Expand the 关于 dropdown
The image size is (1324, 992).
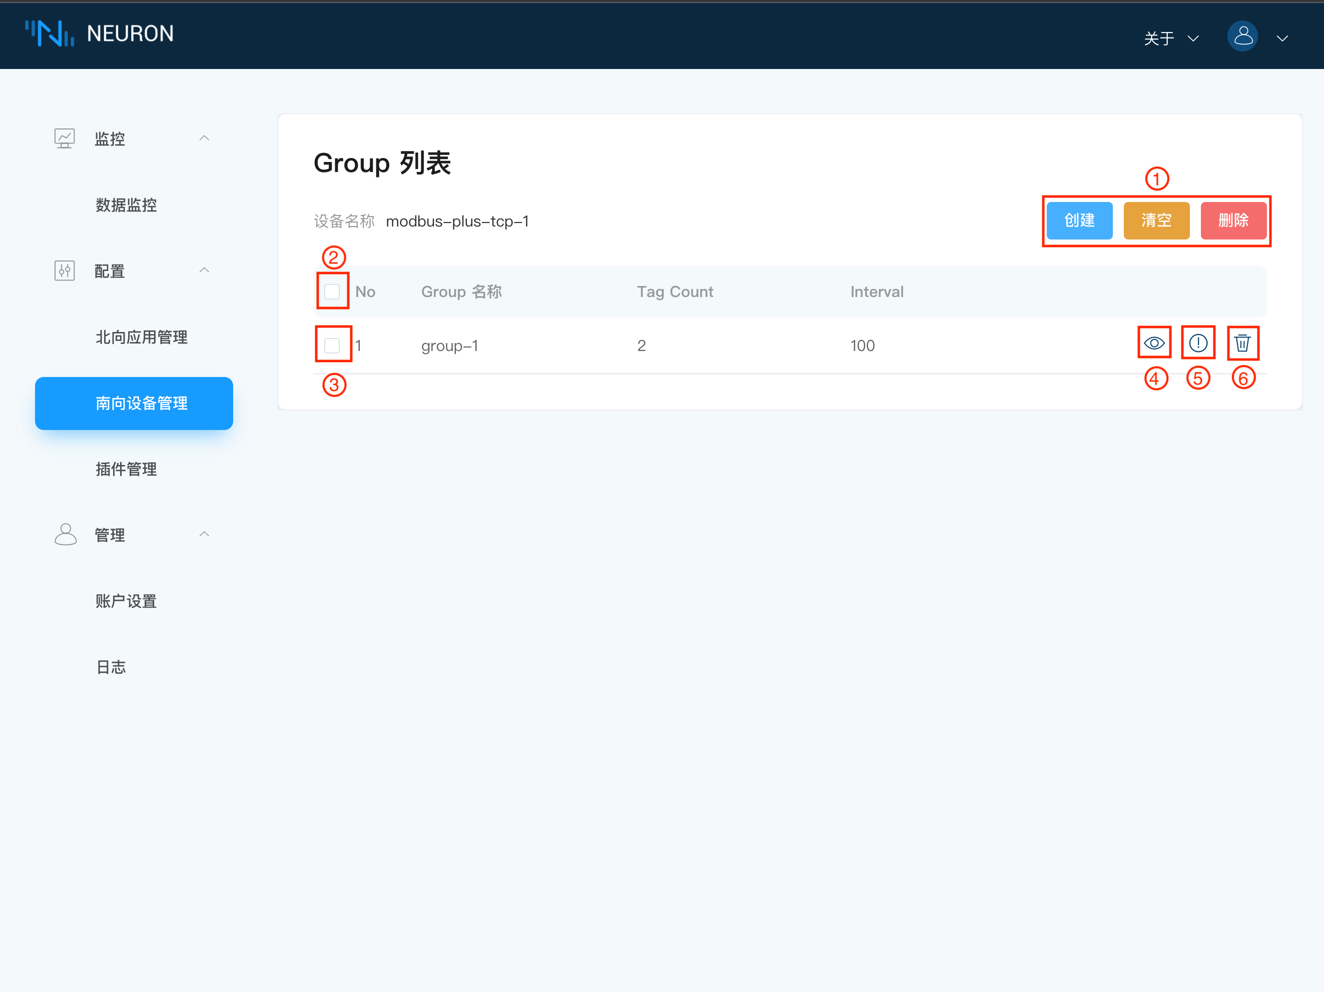pyautogui.click(x=1171, y=38)
